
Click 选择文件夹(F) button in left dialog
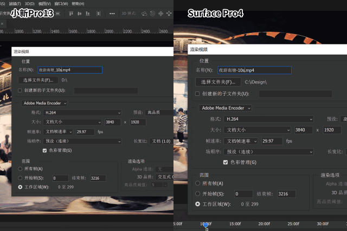tap(38, 80)
